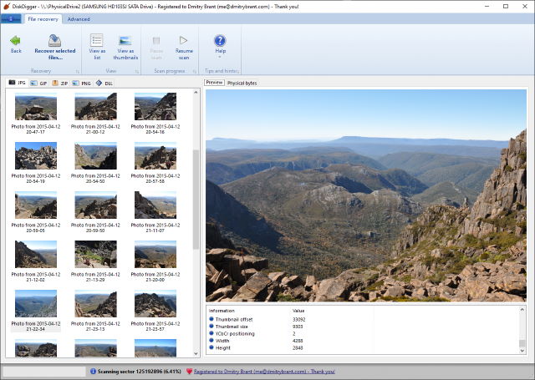This screenshot has width=535, height=380.
Task: Select the File recovery ribbon tab
Action: pyautogui.click(x=43, y=19)
